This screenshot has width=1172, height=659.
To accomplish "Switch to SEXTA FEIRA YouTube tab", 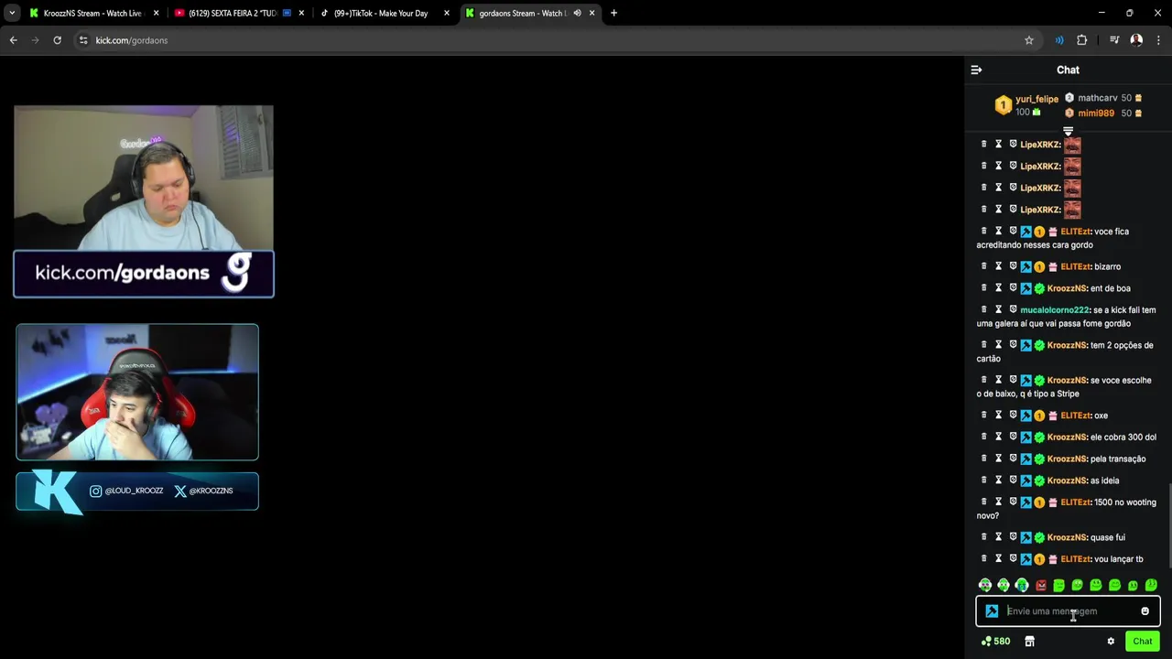I will point(238,13).
